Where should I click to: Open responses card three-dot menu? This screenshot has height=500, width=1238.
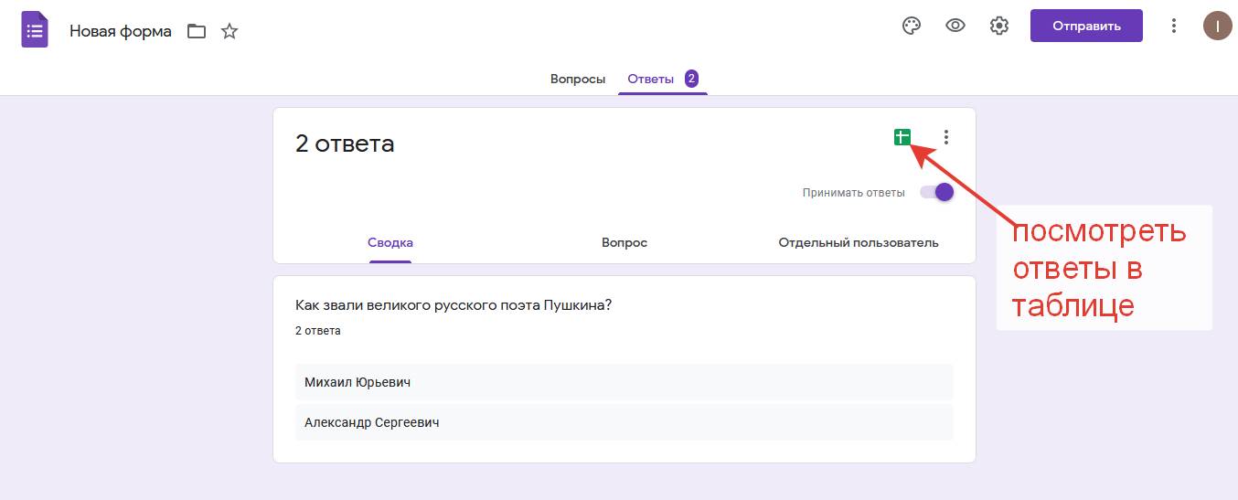coord(946,137)
